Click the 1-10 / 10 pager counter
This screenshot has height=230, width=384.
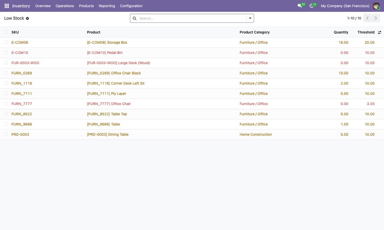tap(354, 18)
